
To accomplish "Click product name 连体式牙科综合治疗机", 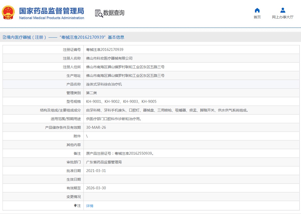I will tap(104, 84).
